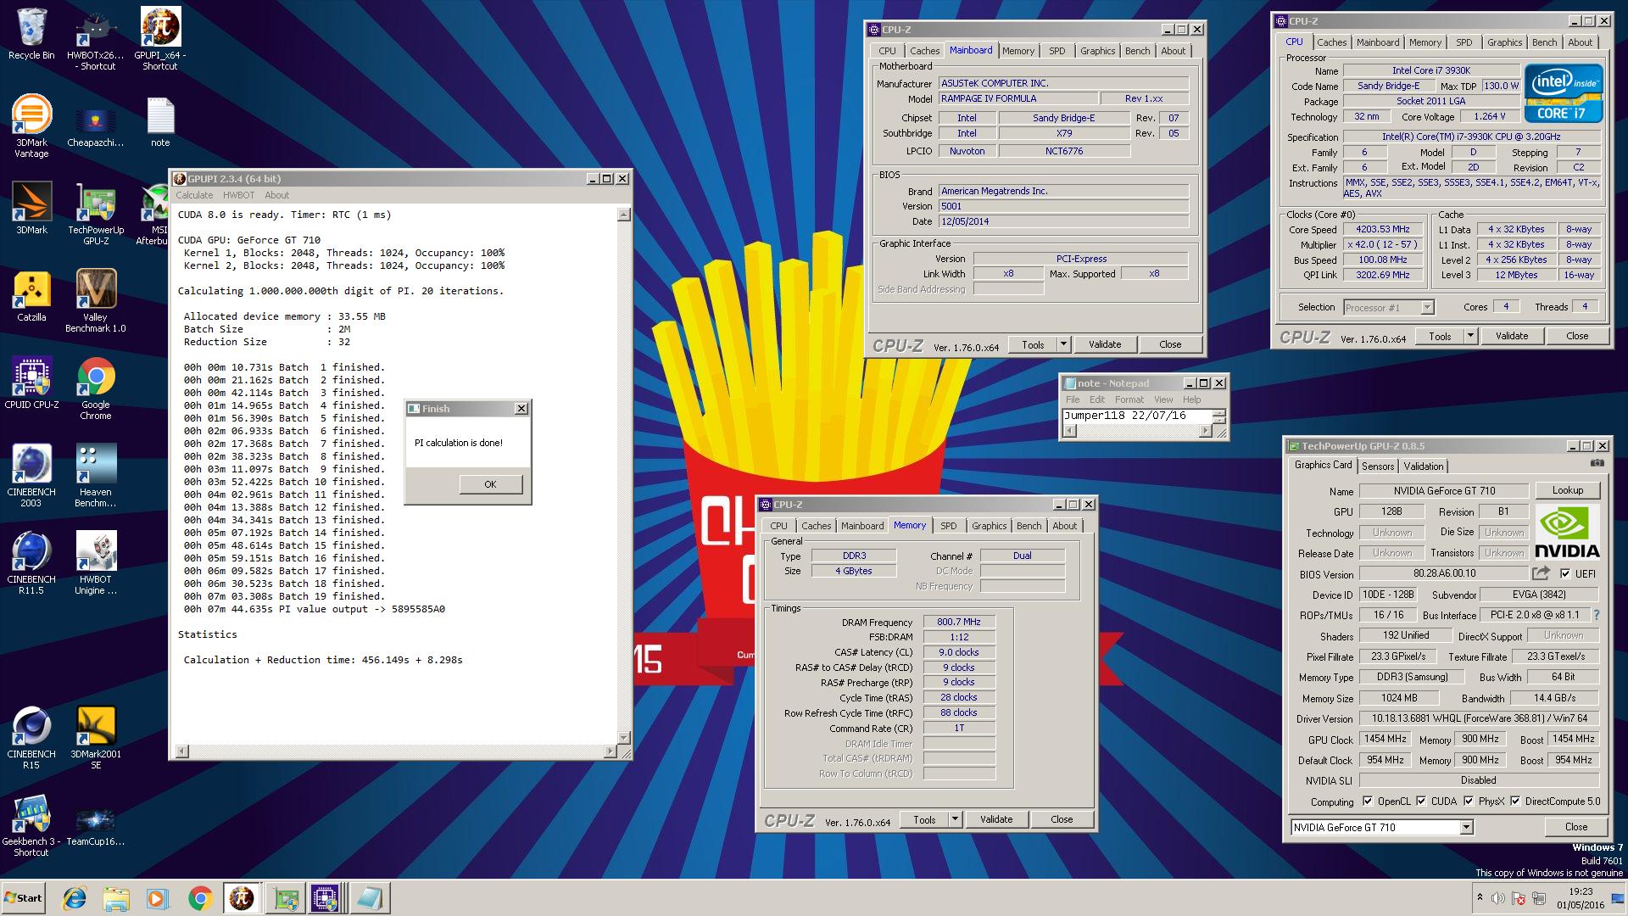Take a GPU-Z screenshot with the camera icon
1628x916 pixels.
click(x=1597, y=463)
